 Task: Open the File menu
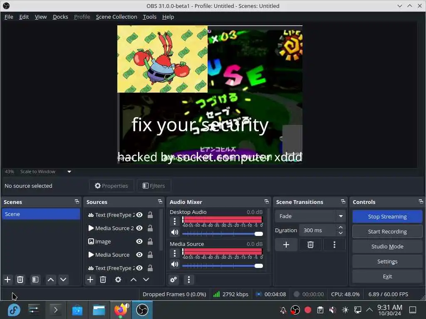pos(9,17)
